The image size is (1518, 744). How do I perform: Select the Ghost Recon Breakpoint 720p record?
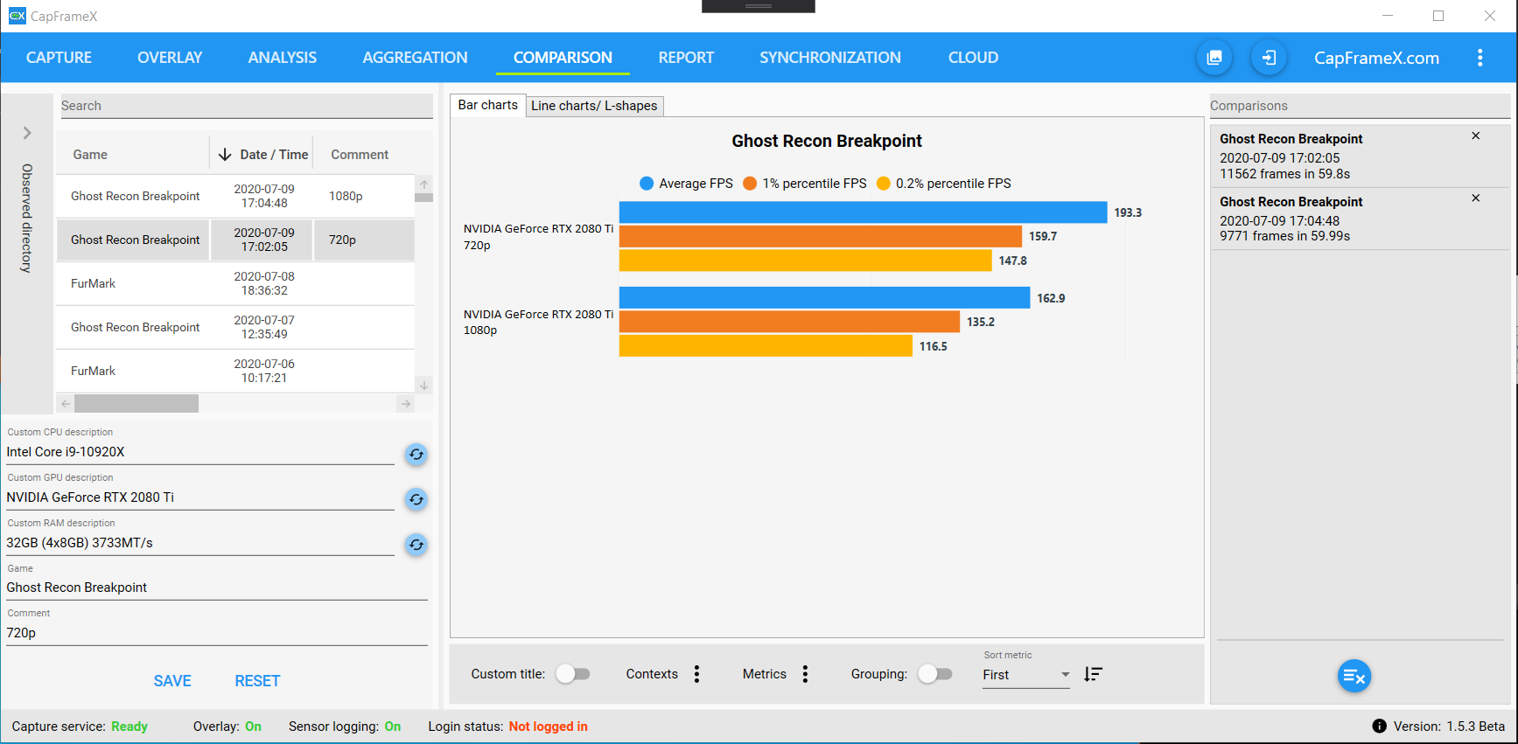click(x=235, y=240)
